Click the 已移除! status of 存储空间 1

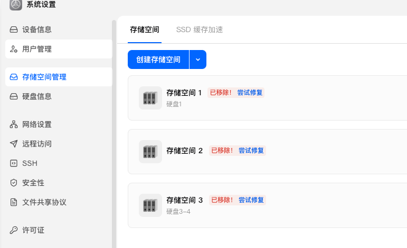(x=221, y=93)
